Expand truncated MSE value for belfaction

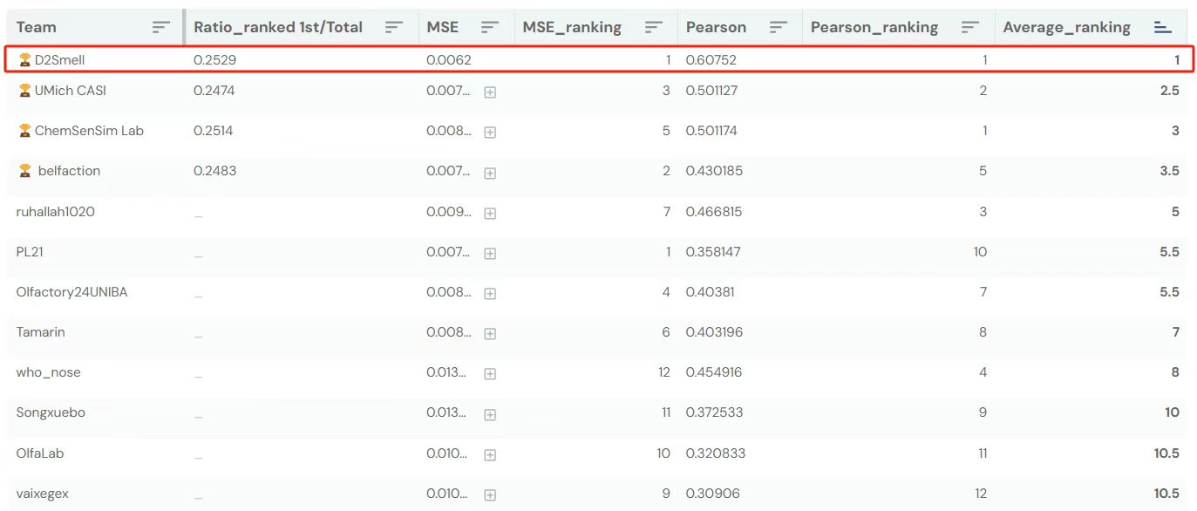(490, 173)
